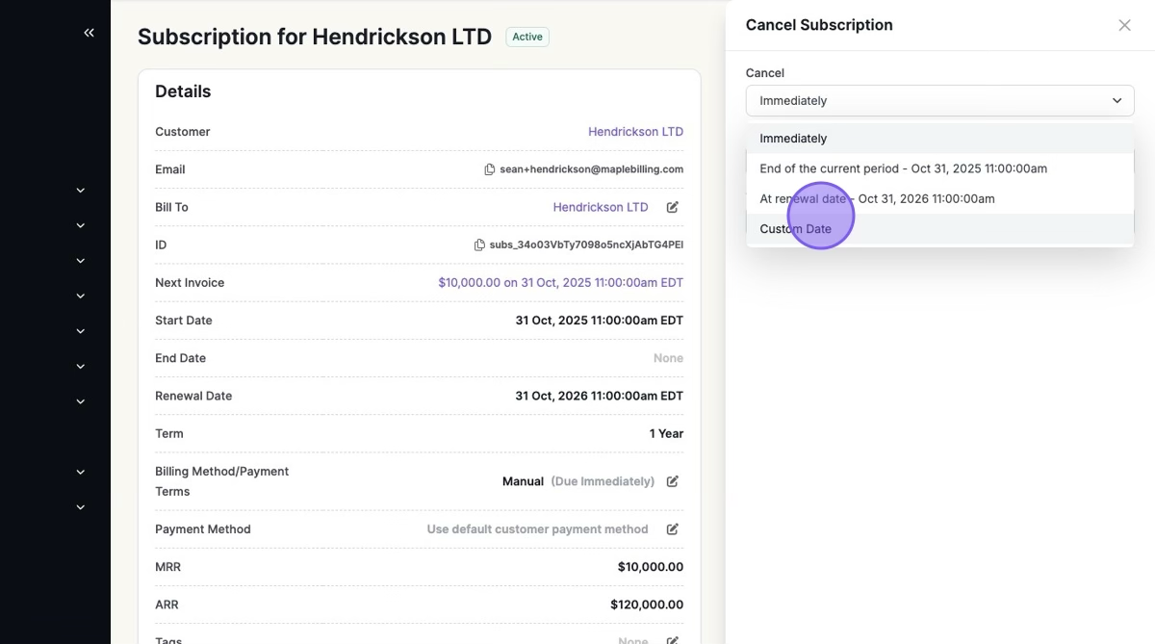
Task: Expand the bottommost sidebar chevron
Action: point(81,507)
